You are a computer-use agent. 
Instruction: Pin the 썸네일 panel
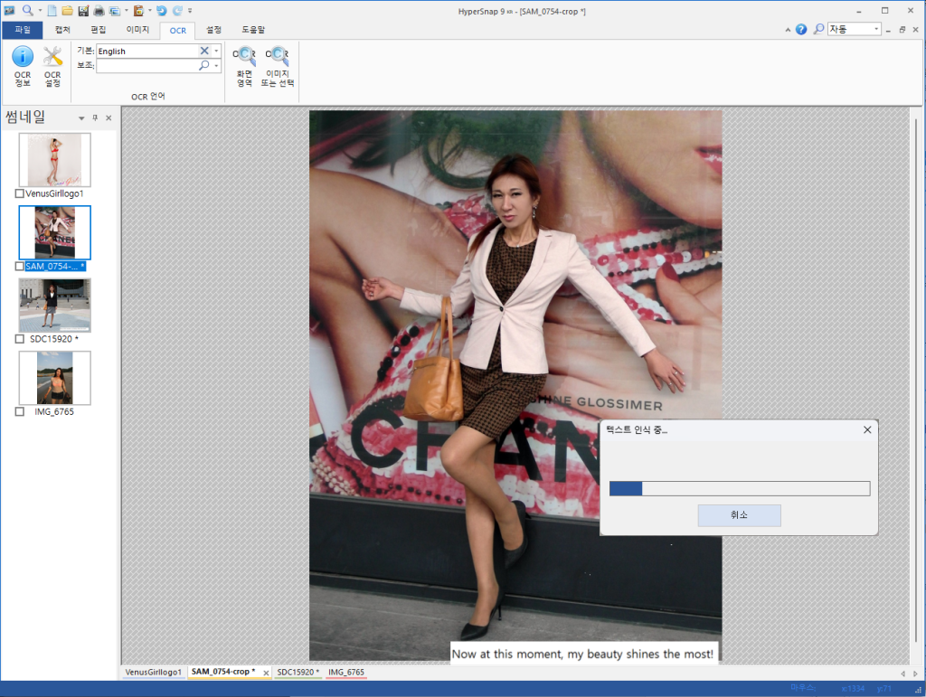95,118
